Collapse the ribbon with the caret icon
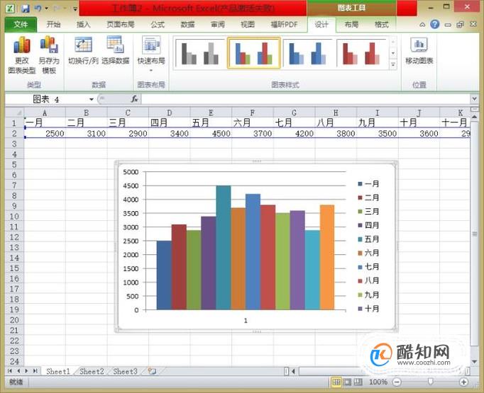This screenshot has width=484, height=393. tap(422, 25)
